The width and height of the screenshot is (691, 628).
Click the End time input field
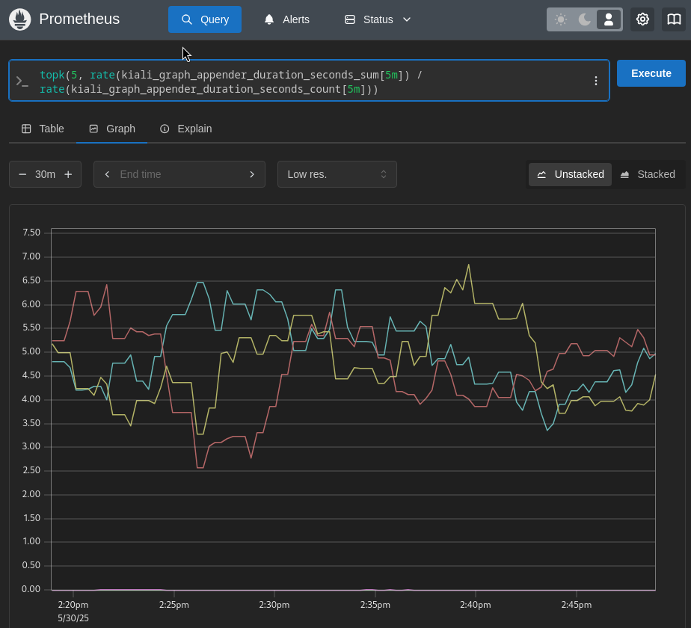coord(179,174)
